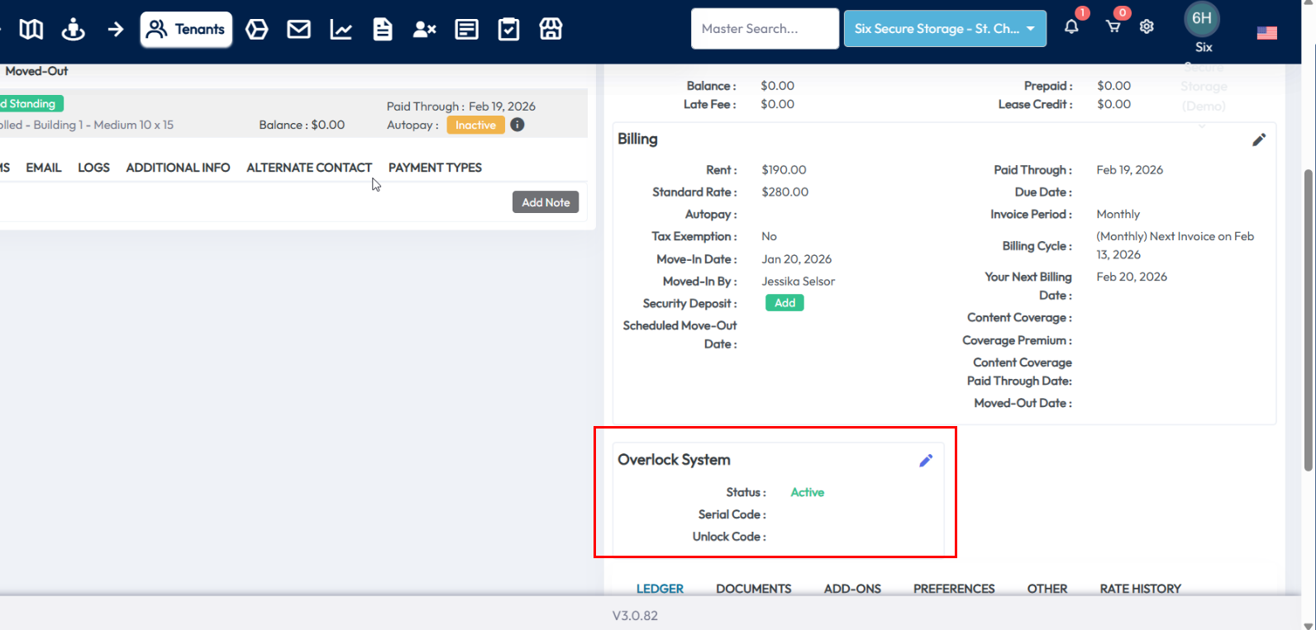Switch to the Documents tab
Screen dimensions: 1316x630
(753, 589)
